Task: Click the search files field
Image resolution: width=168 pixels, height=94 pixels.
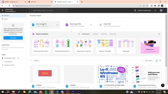Action: 48,10
